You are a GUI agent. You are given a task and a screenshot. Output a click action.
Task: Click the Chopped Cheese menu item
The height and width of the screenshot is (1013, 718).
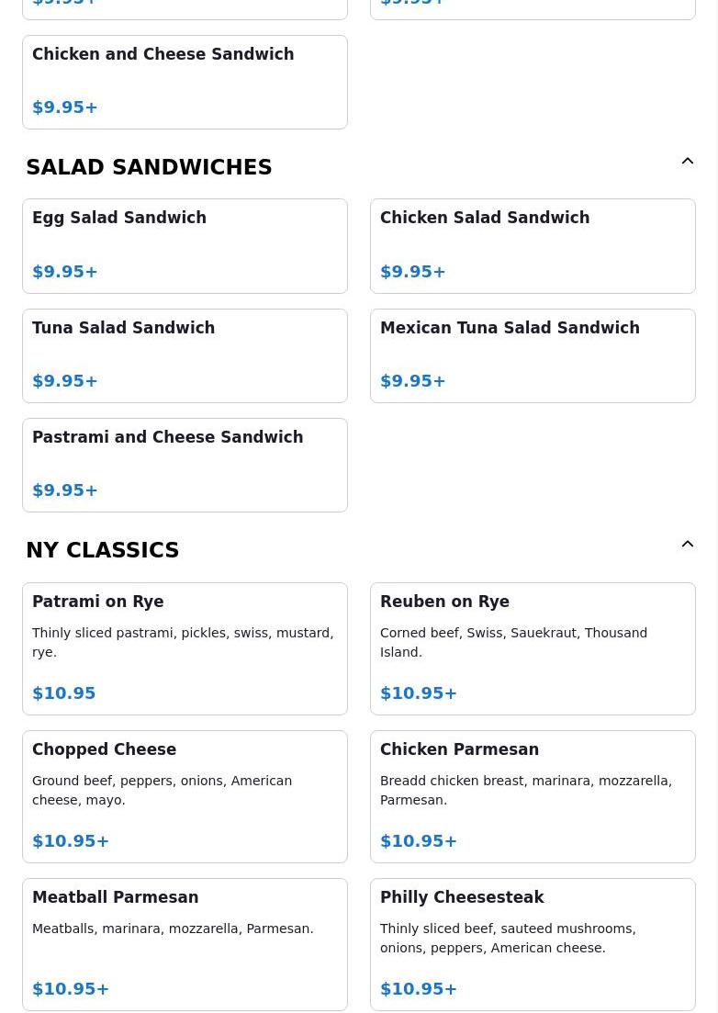(185, 796)
